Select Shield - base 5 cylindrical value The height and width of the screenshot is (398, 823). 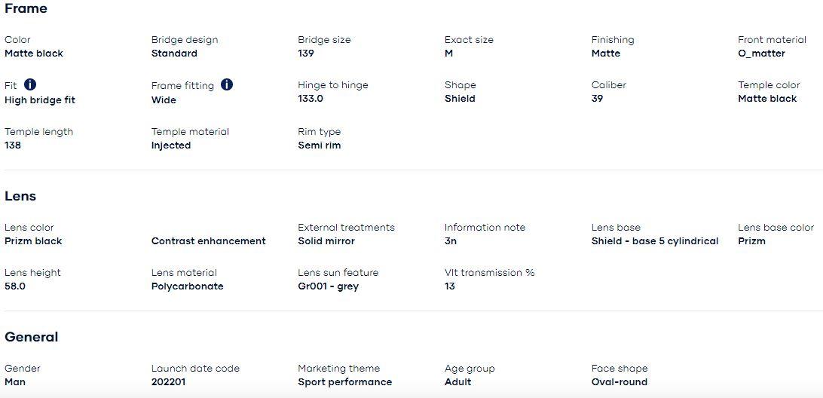(x=655, y=241)
